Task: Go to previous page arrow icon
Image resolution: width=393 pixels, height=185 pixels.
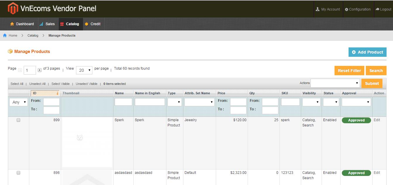Action: (x=20, y=70)
